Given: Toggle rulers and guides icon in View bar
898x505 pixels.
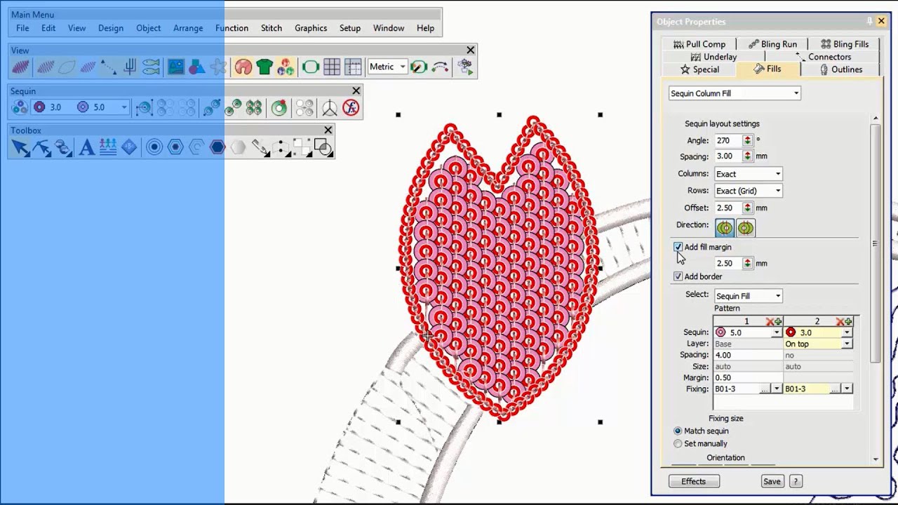Looking at the screenshot, I should 353,67.
